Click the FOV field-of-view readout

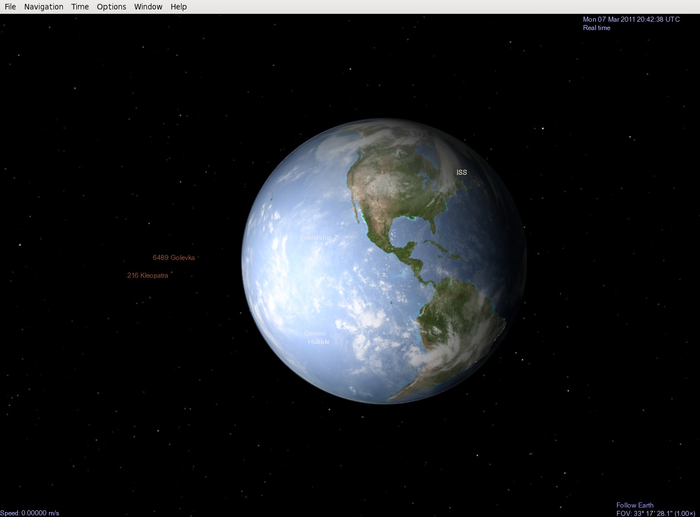pyautogui.click(x=655, y=513)
